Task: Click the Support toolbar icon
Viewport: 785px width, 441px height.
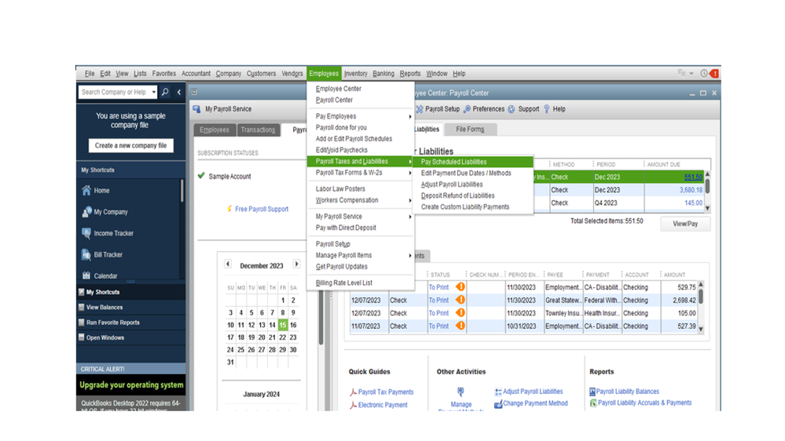Action: tap(512, 109)
